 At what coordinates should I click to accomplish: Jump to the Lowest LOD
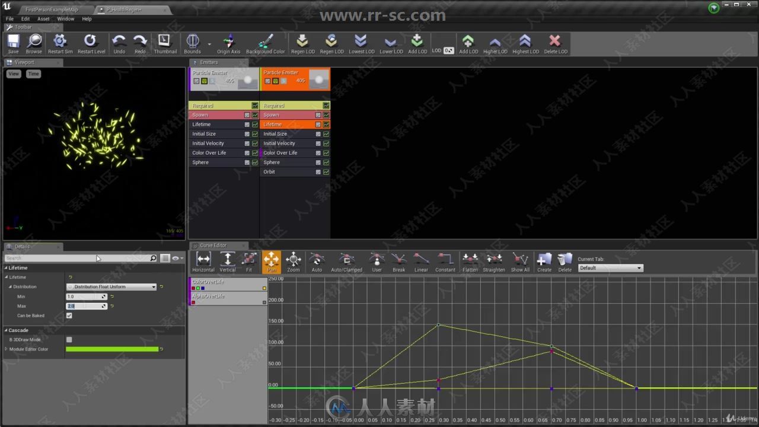tap(361, 44)
